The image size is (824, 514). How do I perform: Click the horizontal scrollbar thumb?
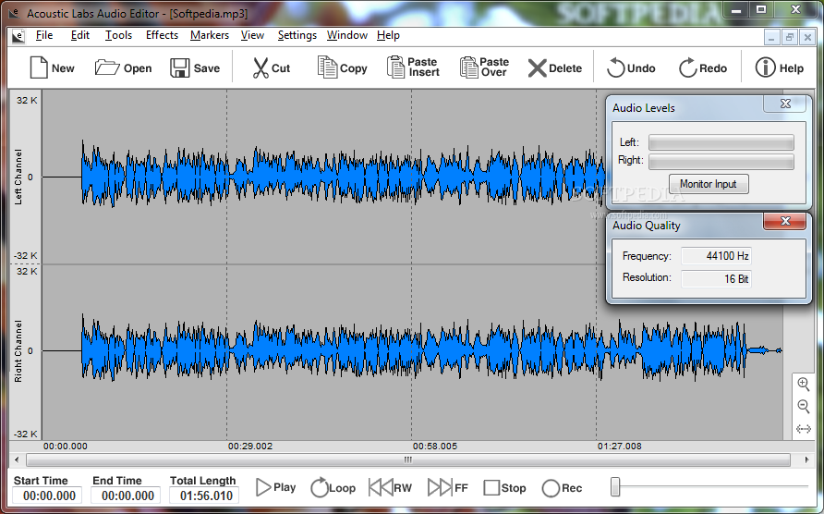pyautogui.click(x=407, y=459)
